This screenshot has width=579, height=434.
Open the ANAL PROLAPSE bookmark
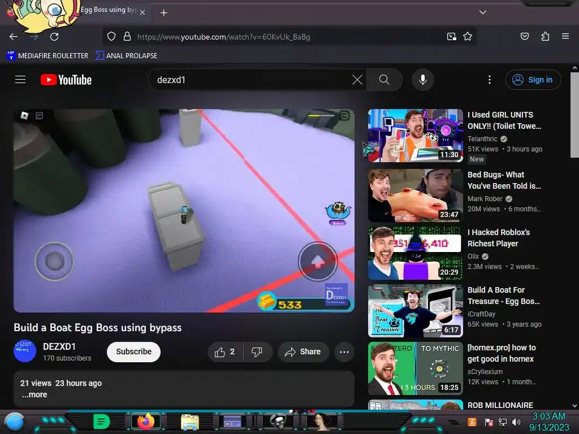coord(126,56)
